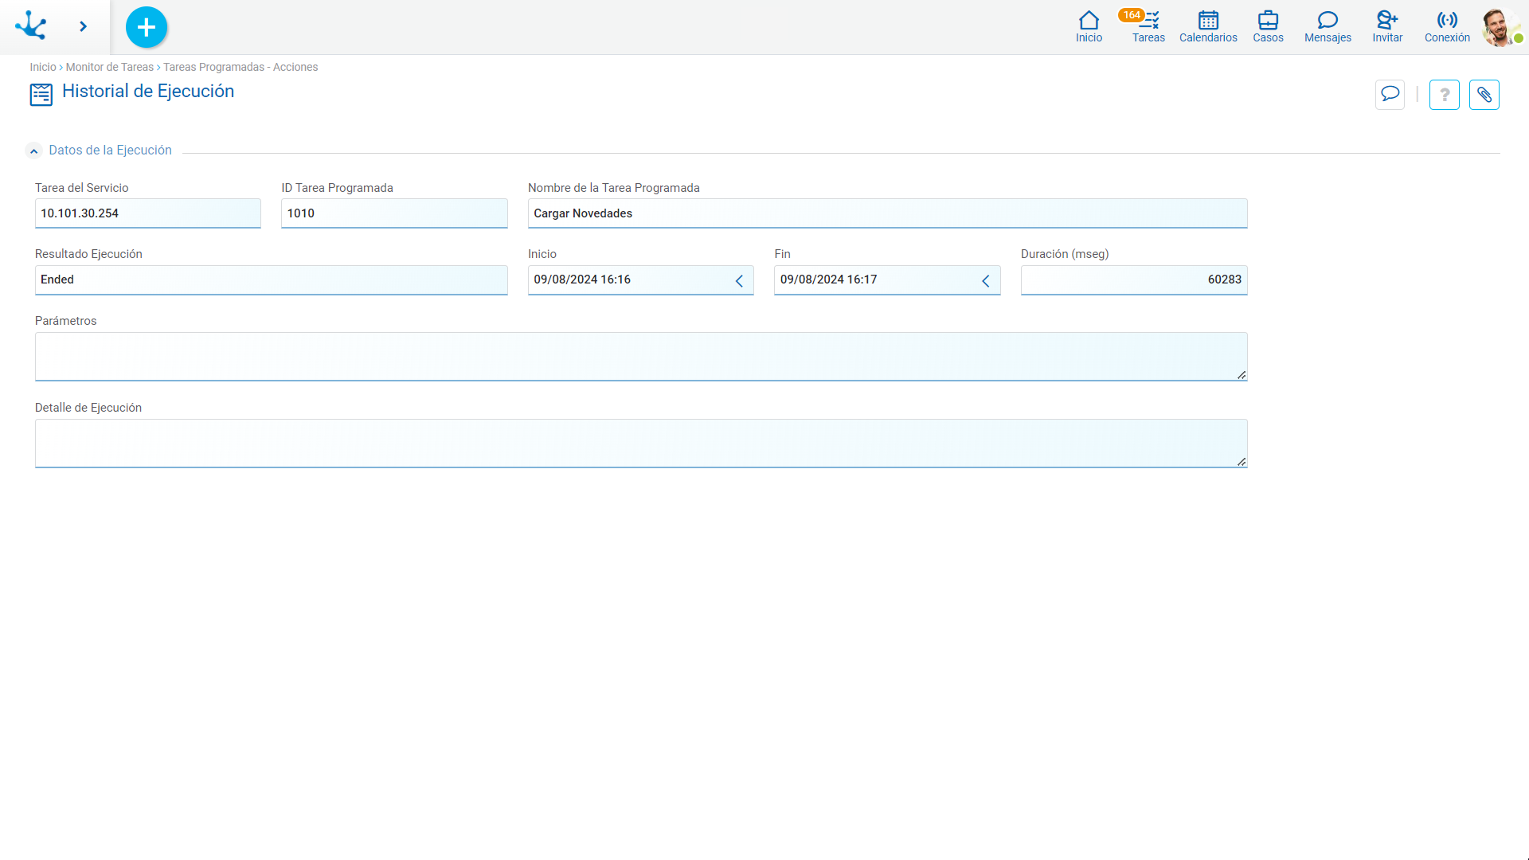
Task: Open Mensajes chat icon
Action: [1328, 26]
